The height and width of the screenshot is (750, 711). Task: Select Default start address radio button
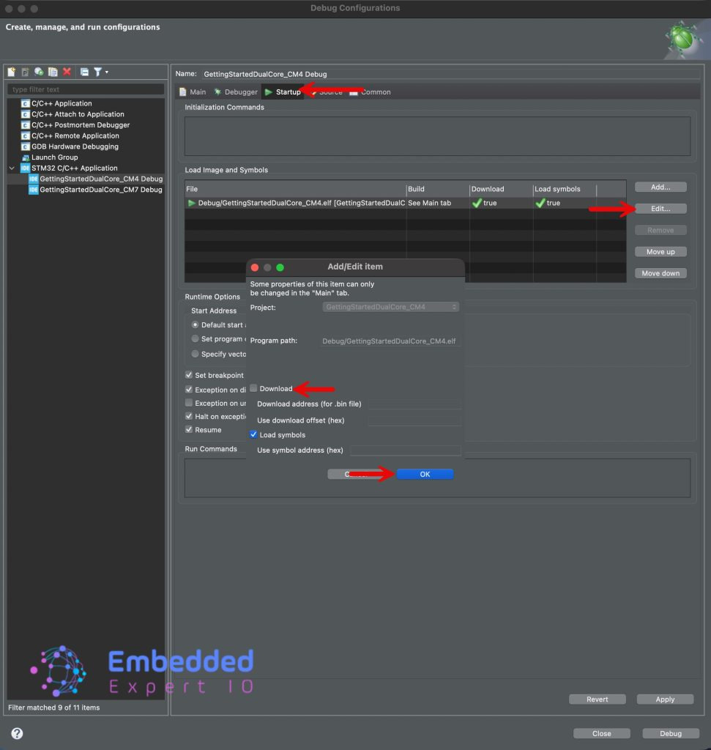(x=195, y=324)
